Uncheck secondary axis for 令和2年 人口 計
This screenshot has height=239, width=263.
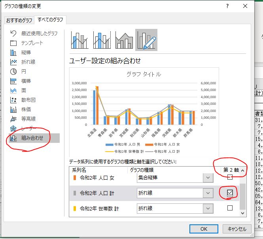click(x=230, y=193)
